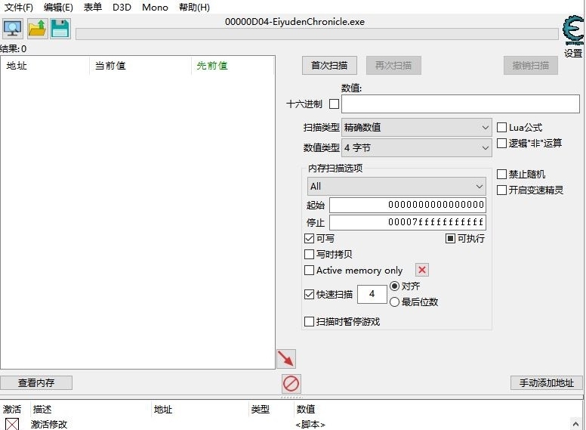Open the 帮助(H) menu
This screenshot has height=430, width=586.
pyautogui.click(x=194, y=7)
